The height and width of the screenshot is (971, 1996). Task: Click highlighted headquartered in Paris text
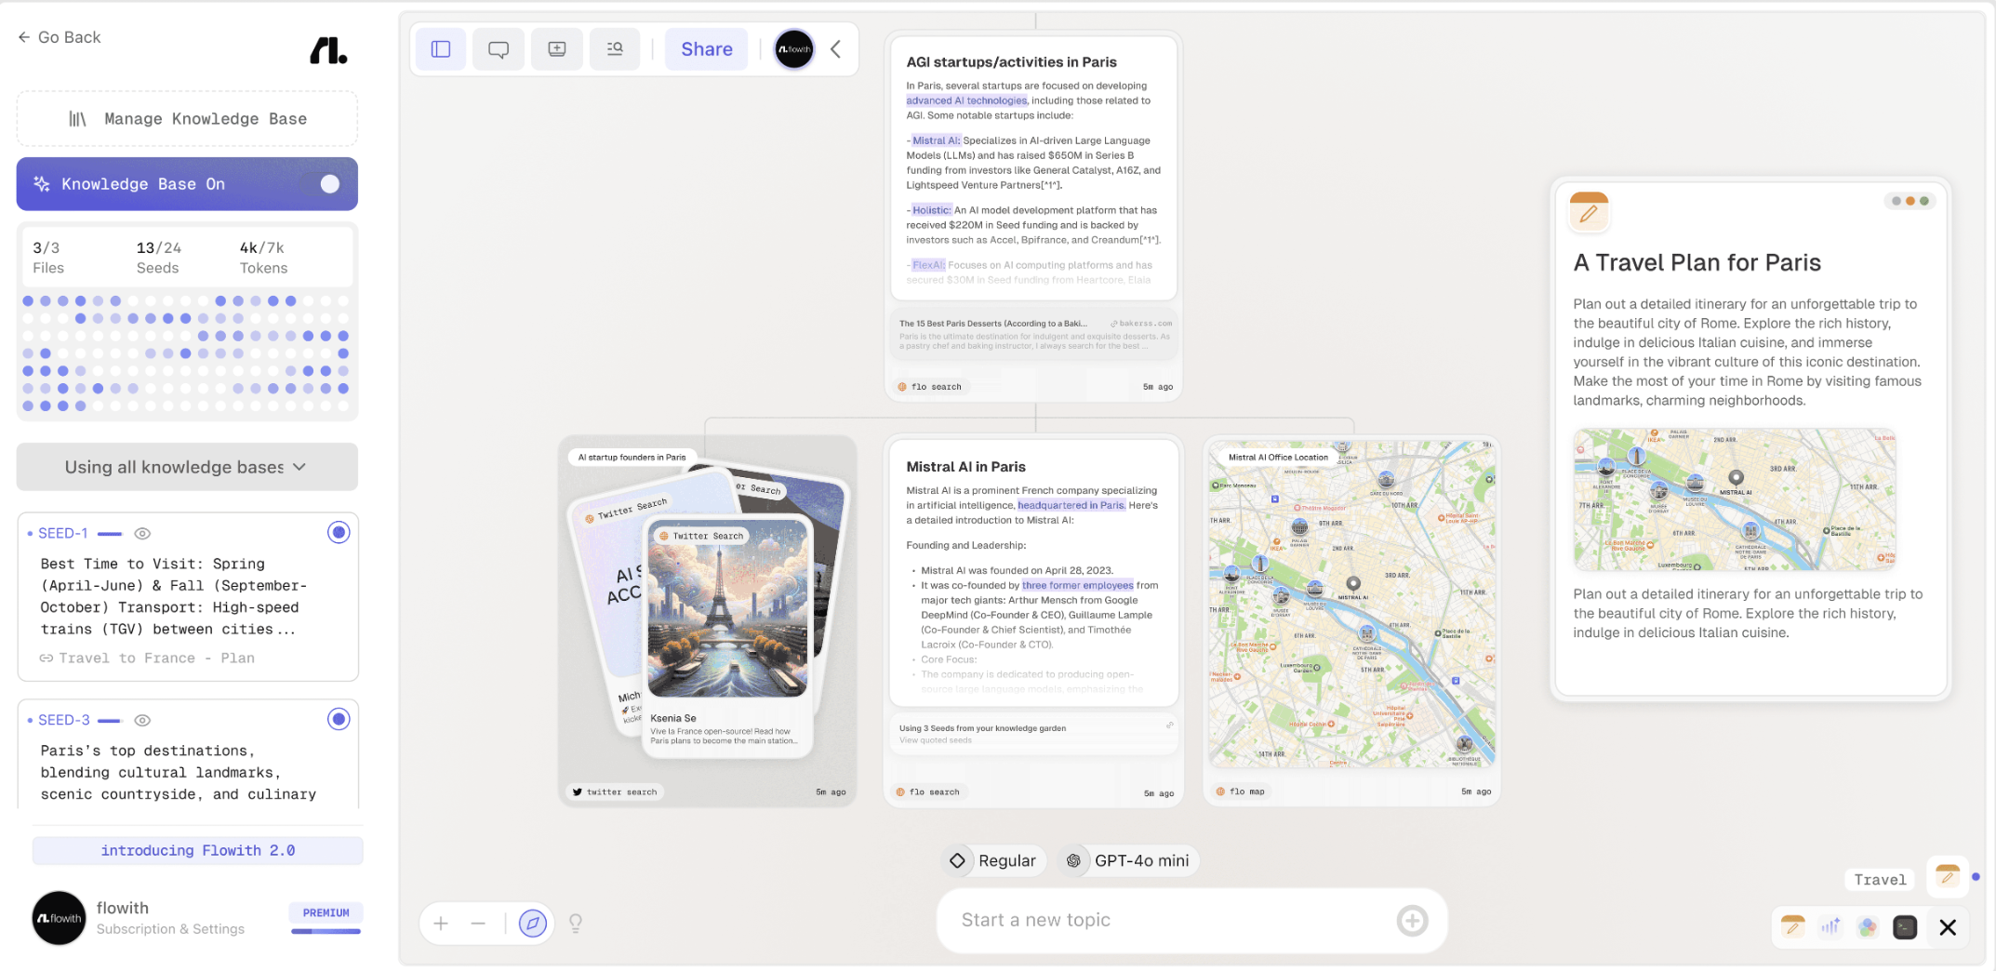(x=1071, y=505)
